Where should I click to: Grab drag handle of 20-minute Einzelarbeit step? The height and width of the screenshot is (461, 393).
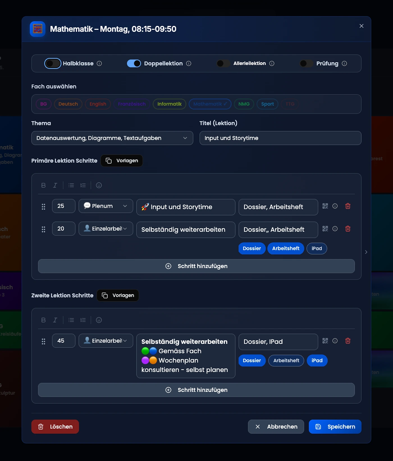click(44, 229)
